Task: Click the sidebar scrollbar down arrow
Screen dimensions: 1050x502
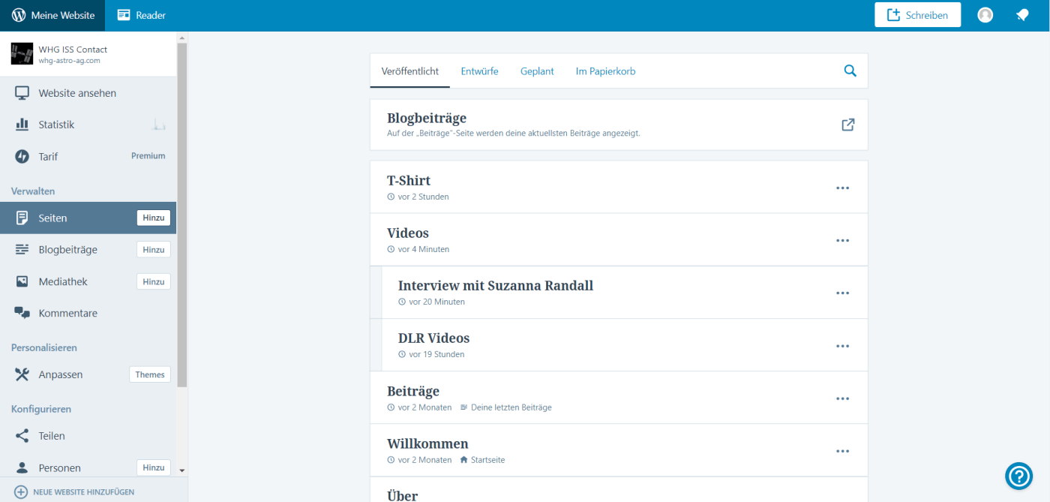Action: pyautogui.click(x=181, y=470)
